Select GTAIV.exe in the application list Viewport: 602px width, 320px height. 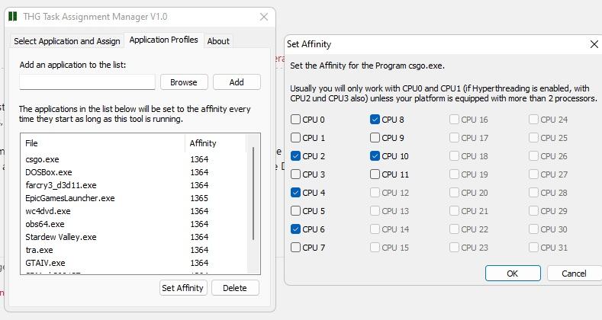point(45,263)
